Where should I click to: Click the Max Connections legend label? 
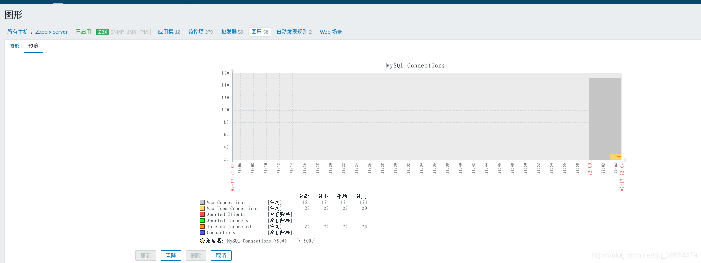(226, 203)
